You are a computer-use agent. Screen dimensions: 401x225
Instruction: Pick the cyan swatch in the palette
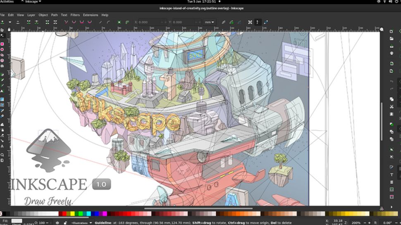tap(89, 214)
